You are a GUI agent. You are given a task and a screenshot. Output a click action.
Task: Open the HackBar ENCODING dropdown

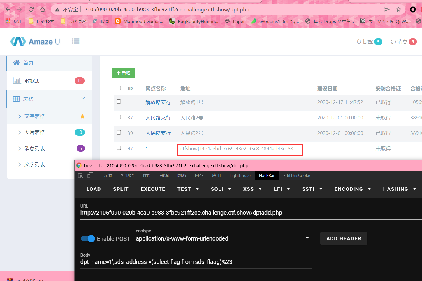coord(353,189)
